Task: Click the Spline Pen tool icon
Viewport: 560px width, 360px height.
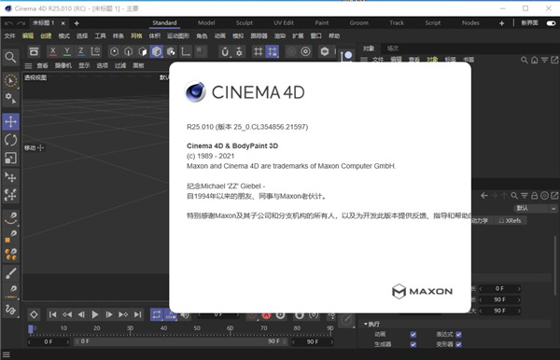Action: 10,217
